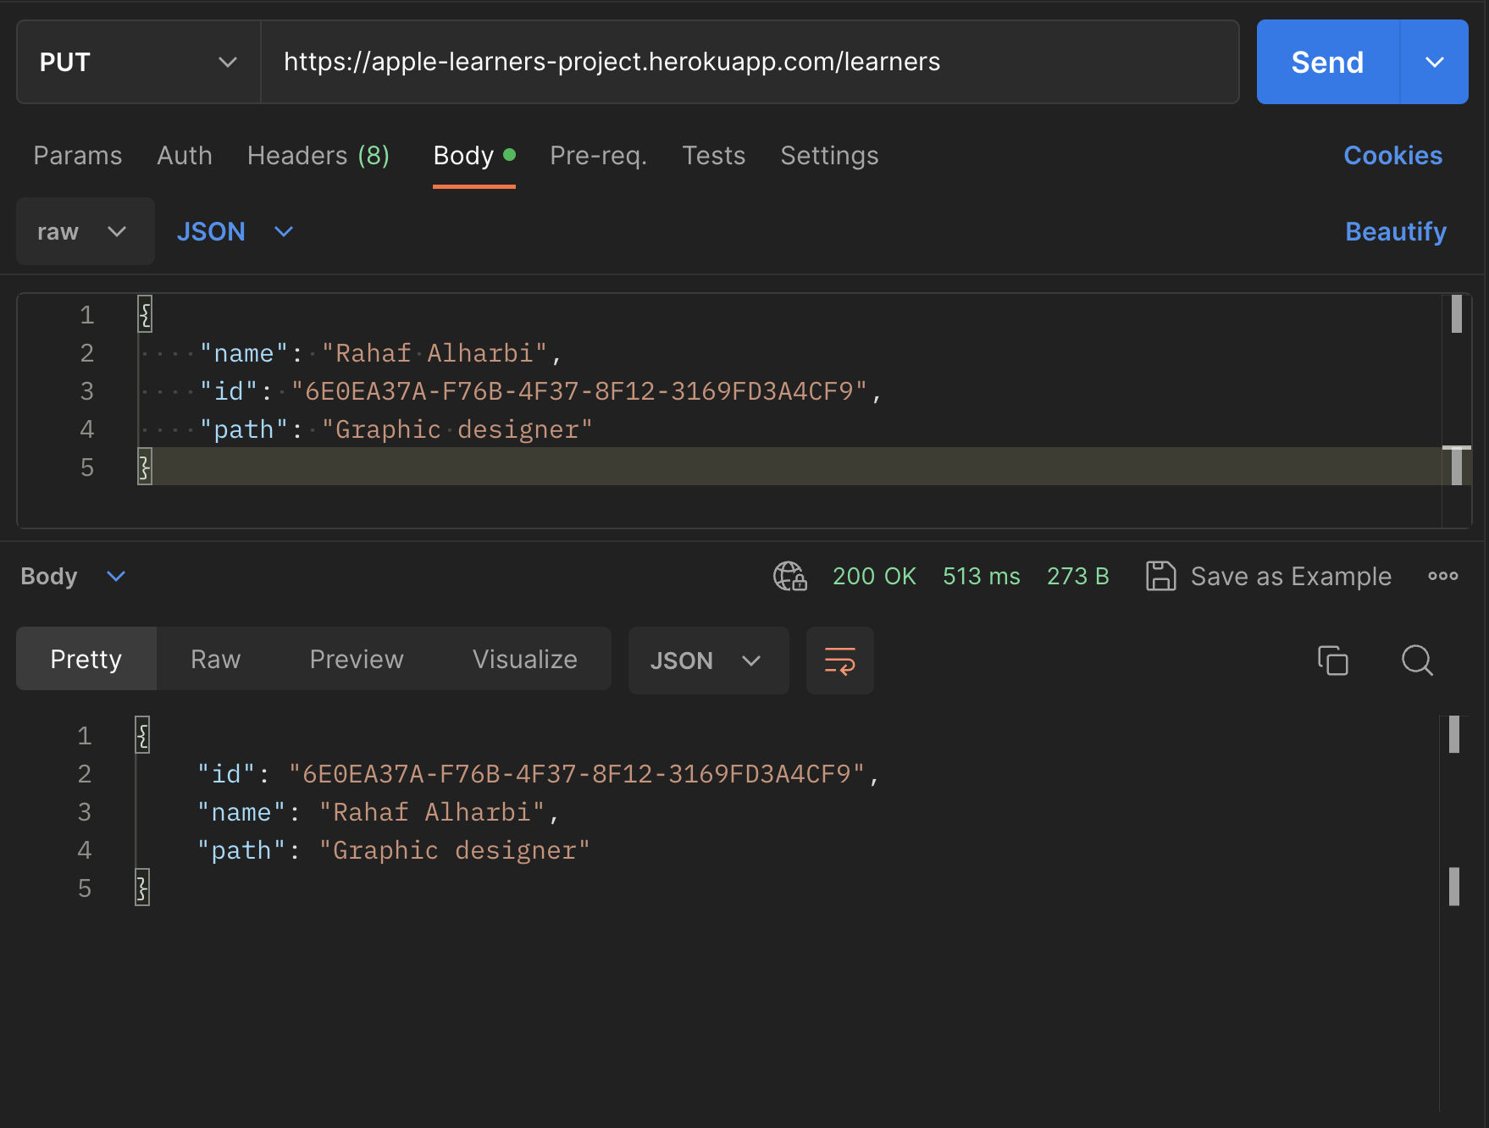1489x1128 pixels.
Task: Send the PUT request
Action: 1328,62
